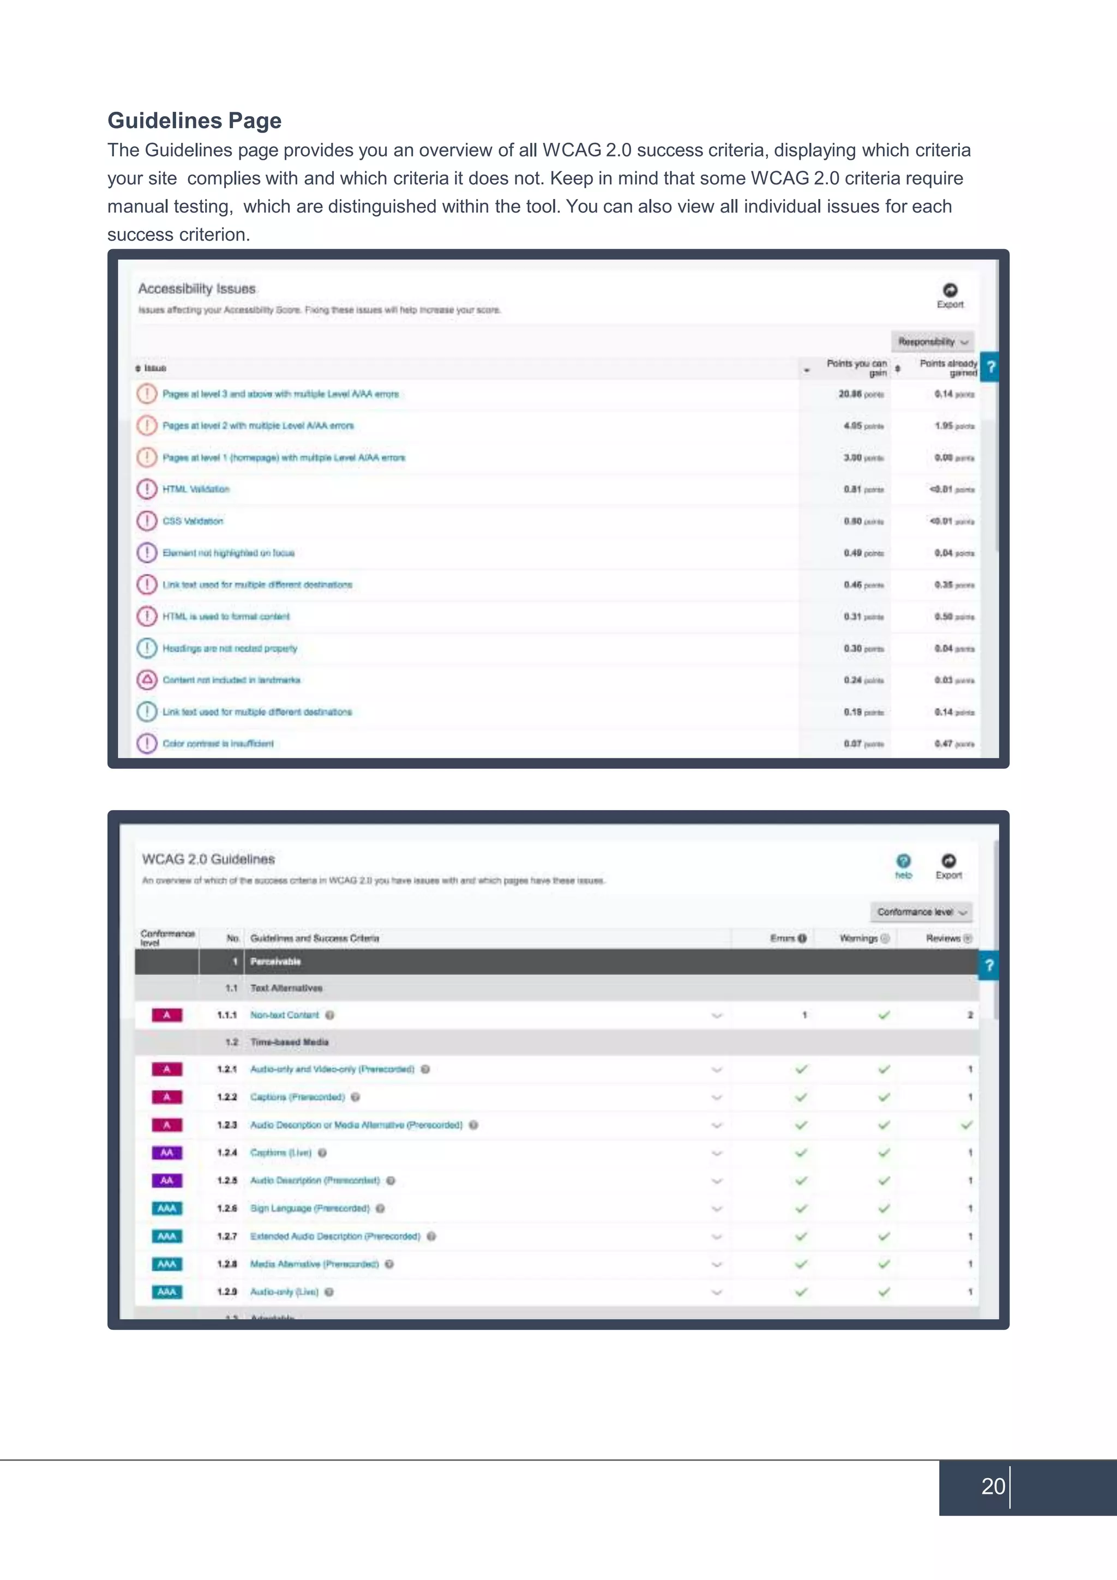This screenshot has width=1117, height=1580.
Task: Click the alert icon for Pages at level 3 issue
Action: click(x=147, y=394)
